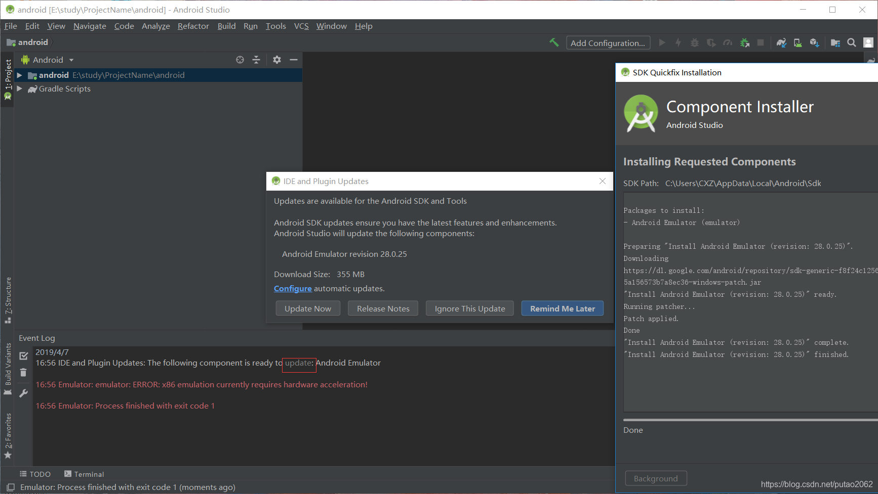The image size is (878, 494).
Task: Click the SDK installer progress bar
Action: click(750, 420)
